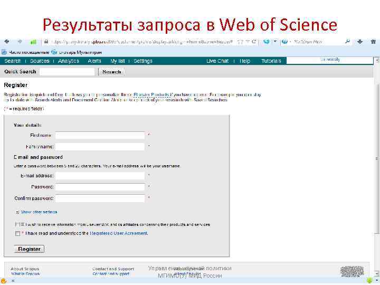Go back with the browser back arrow
Screen dimensions: 380x285
pyautogui.click(x=7, y=42)
